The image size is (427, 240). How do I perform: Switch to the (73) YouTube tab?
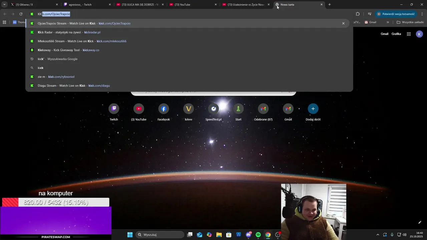pos(193,5)
